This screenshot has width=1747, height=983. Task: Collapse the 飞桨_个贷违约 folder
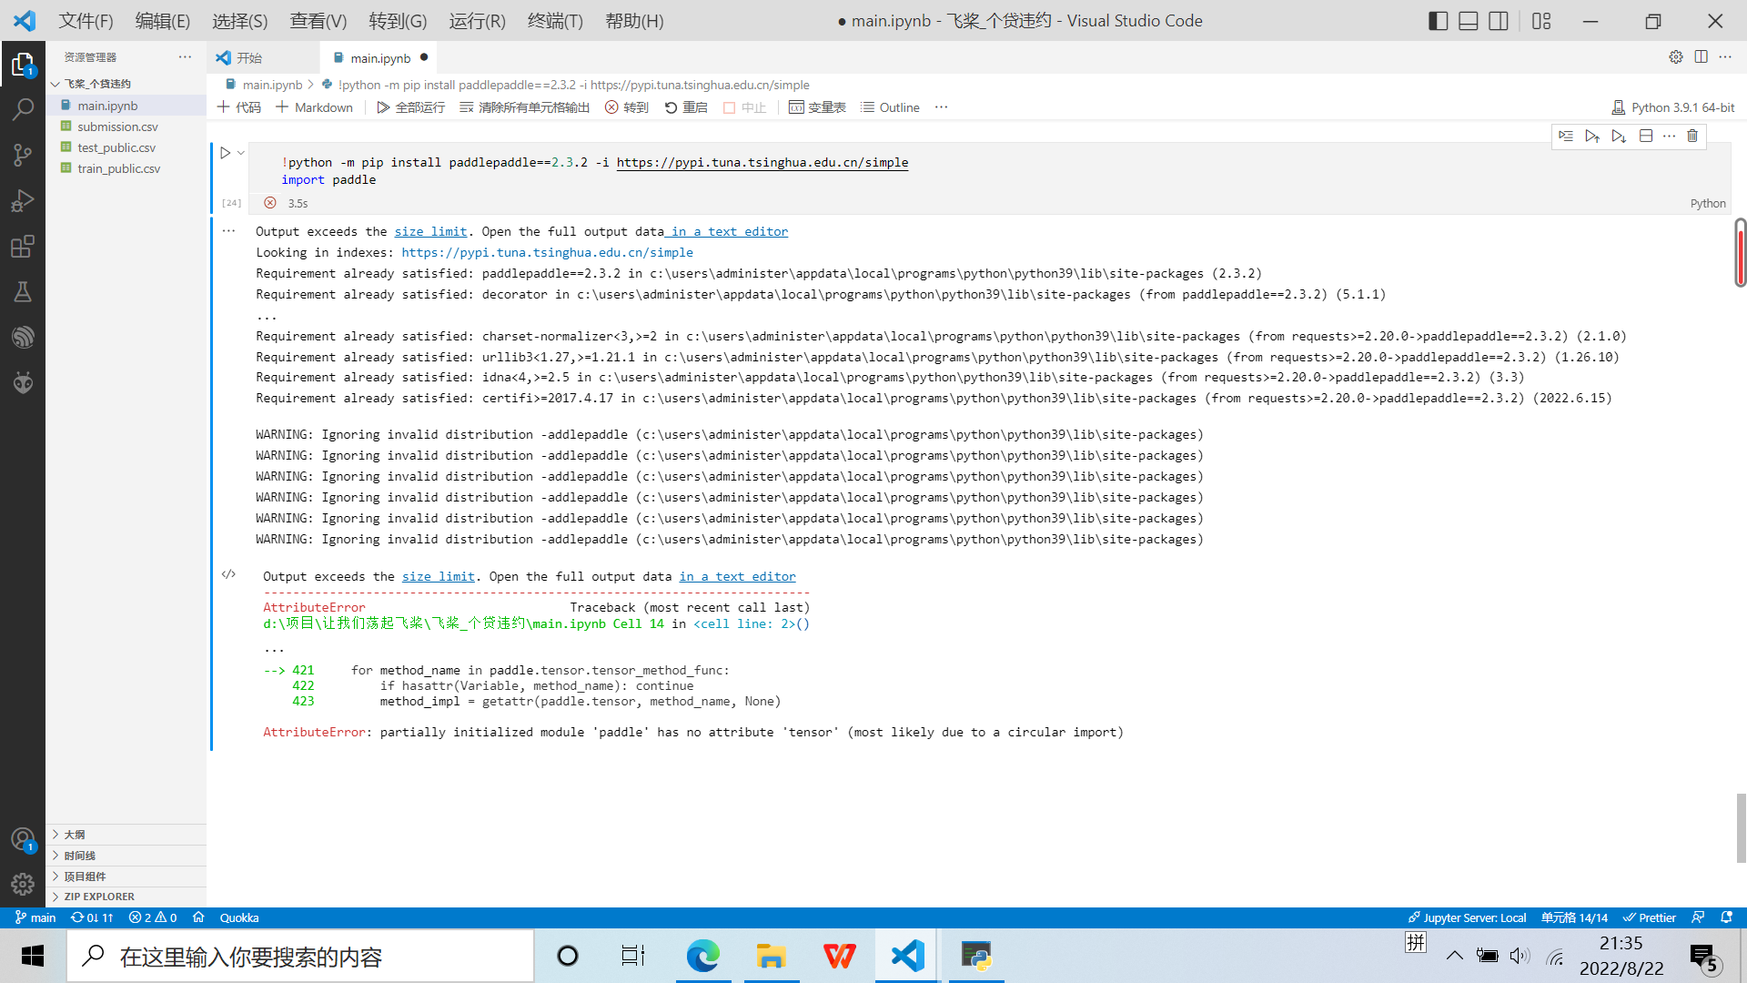126,84
